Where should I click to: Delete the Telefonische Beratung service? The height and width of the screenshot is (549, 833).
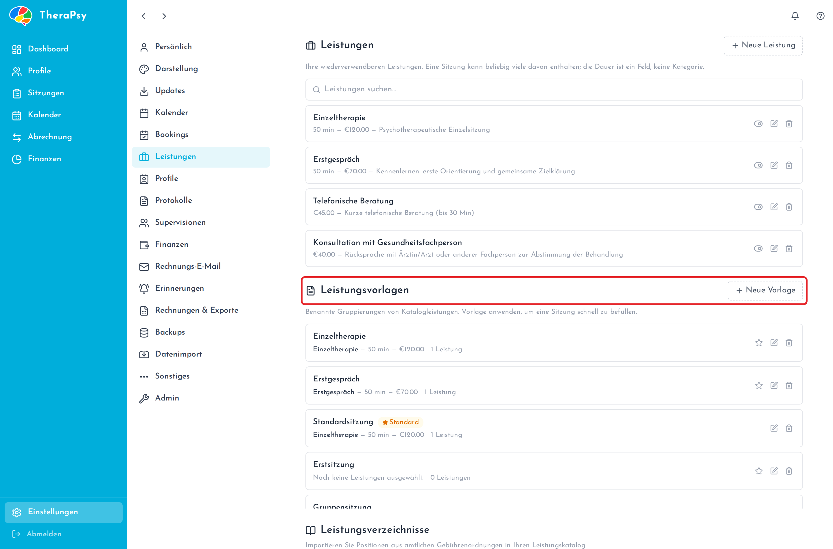point(789,207)
